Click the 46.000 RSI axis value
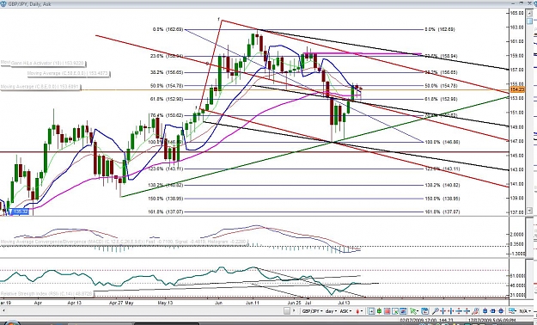The height and width of the screenshot is (325, 537). tap(516, 285)
